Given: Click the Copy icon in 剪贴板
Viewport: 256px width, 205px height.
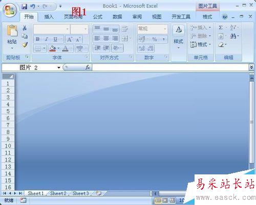Looking at the screenshot, I should pos(25,36).
